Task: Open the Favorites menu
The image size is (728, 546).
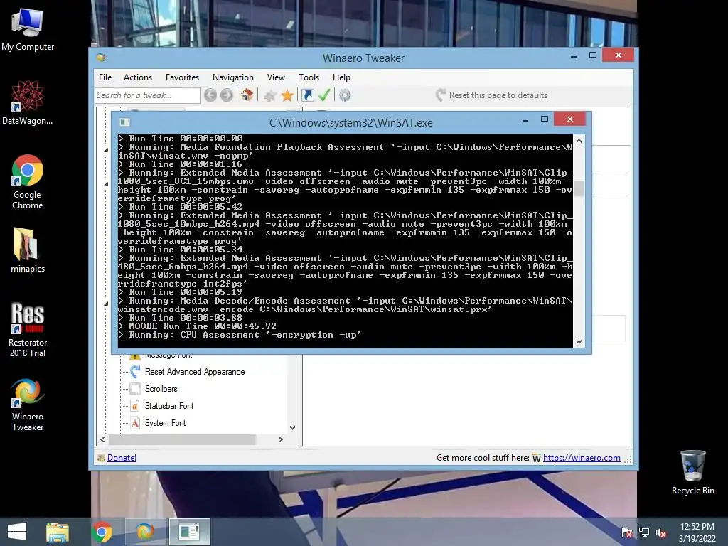Action: [182, 77]
